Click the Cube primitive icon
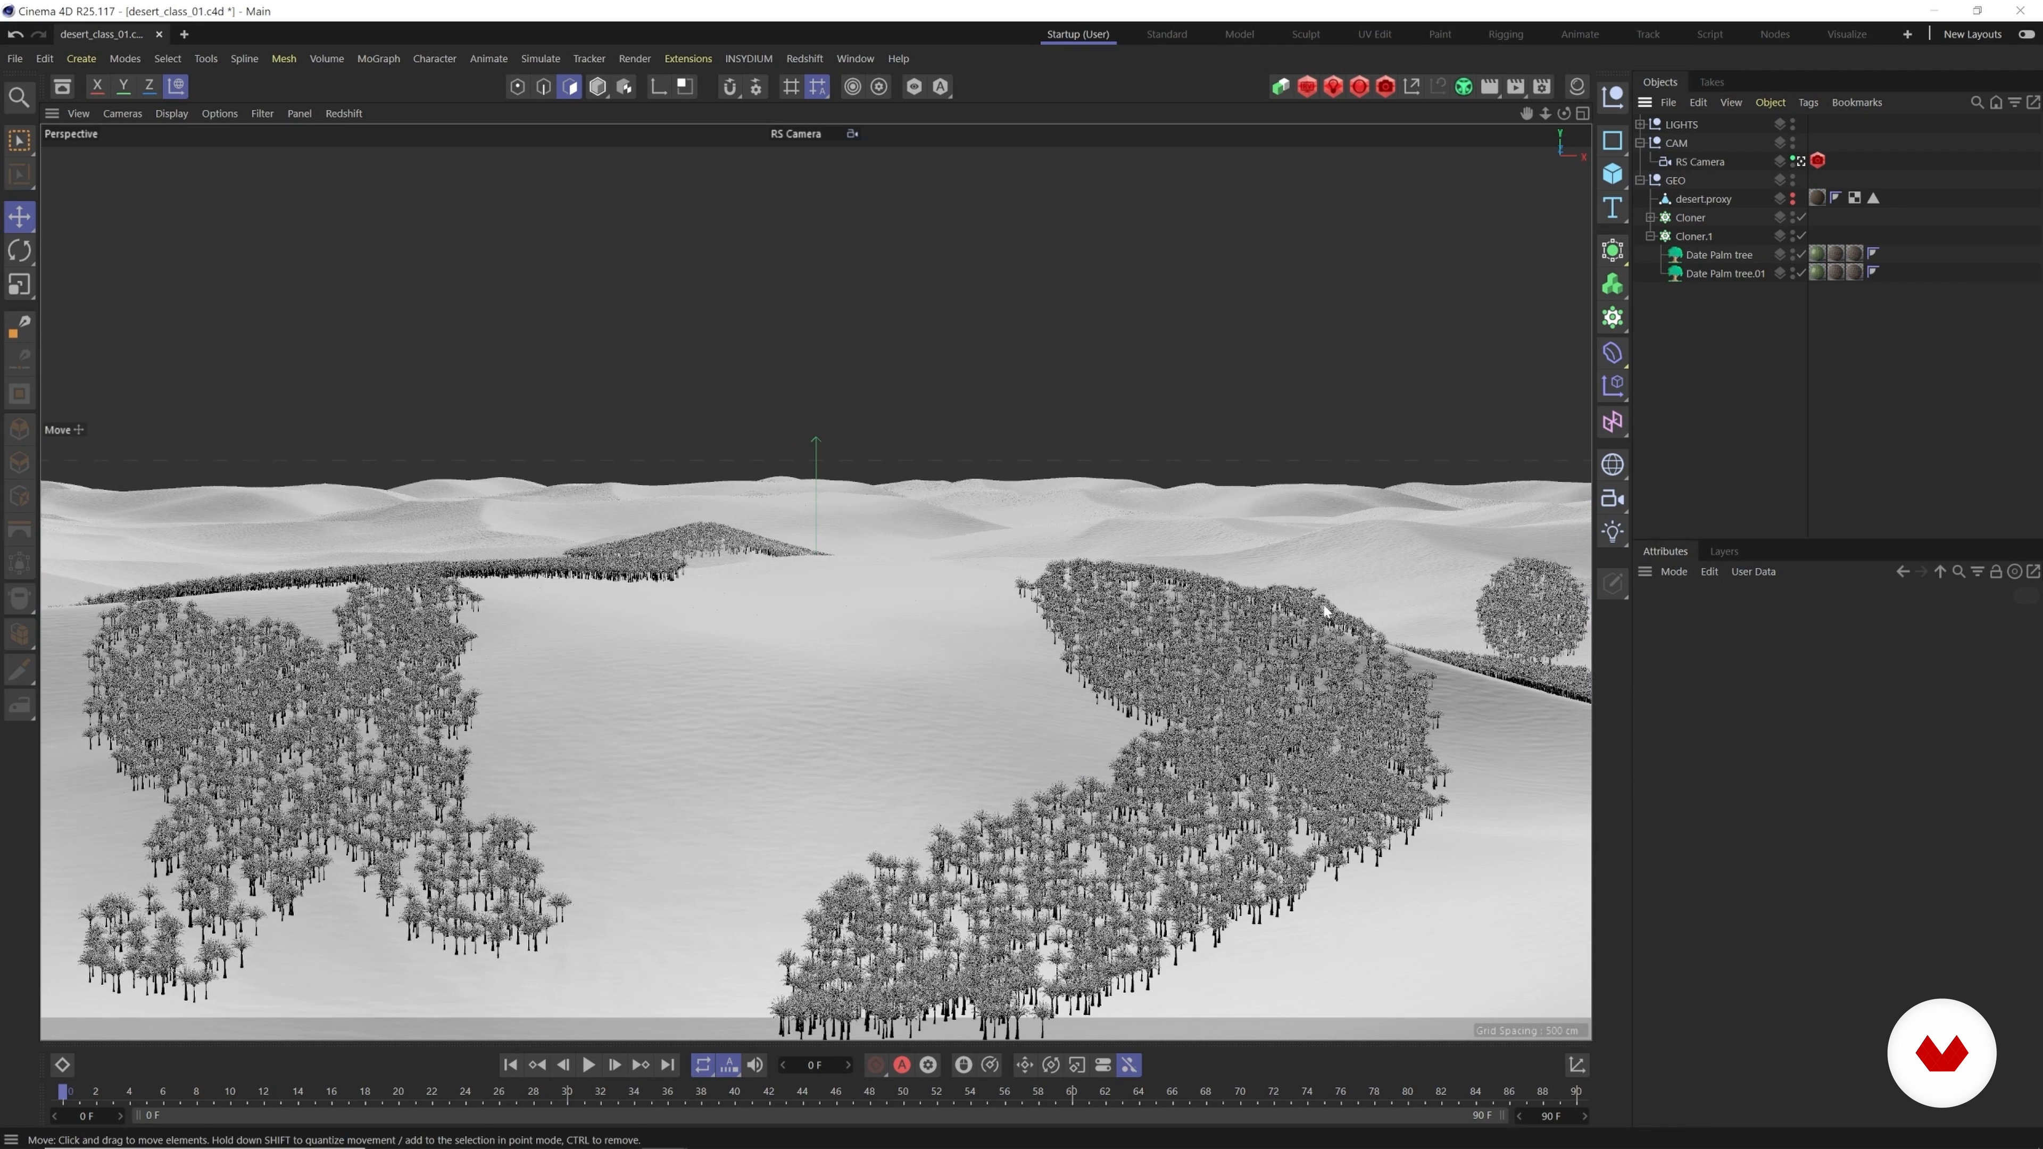 click(x=1613, y=174)
